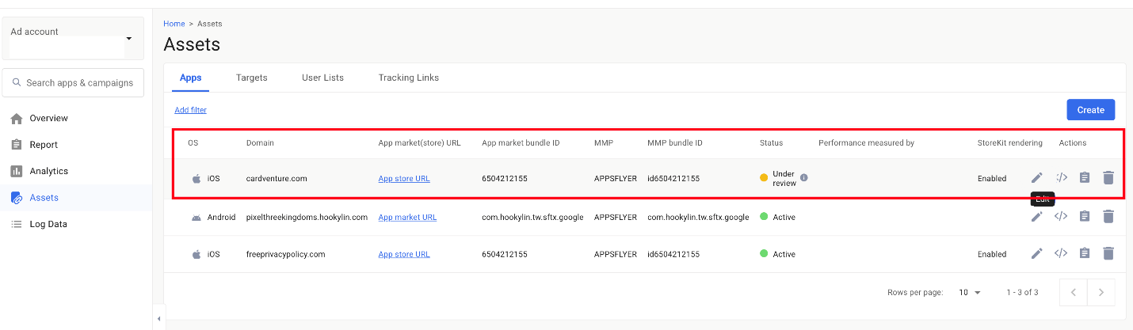Click the trash icon for the Android app row

(1108, 216)
